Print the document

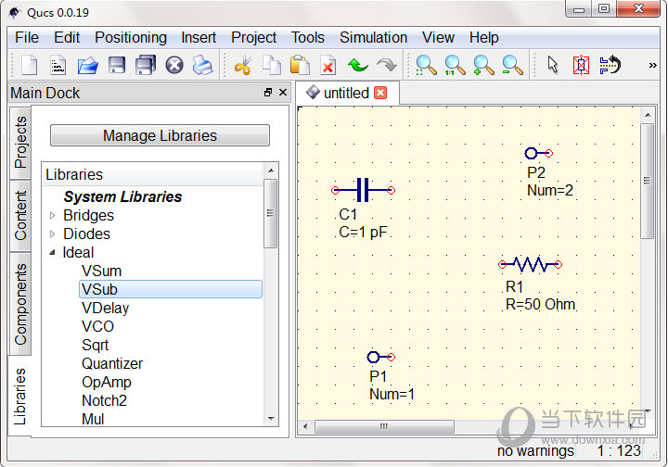[x=203, y=66]
